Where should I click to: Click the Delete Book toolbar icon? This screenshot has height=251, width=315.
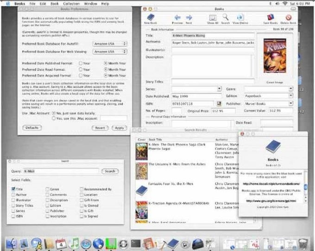288,18
